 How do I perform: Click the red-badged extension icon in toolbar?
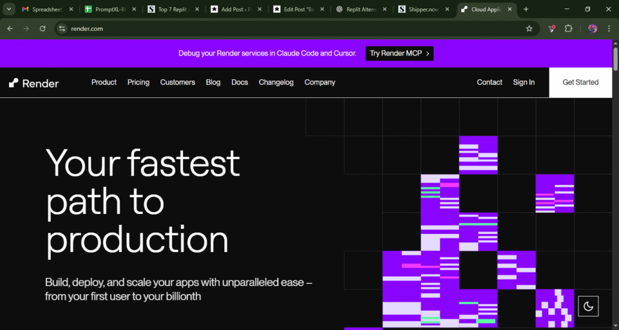[552, 28]
